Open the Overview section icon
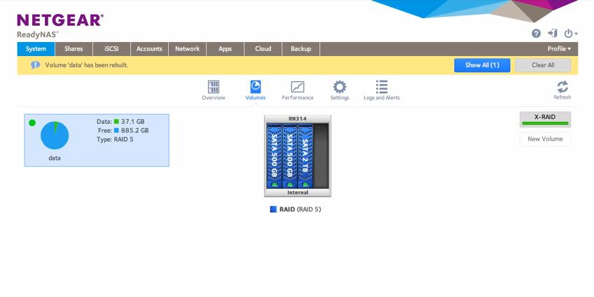This screenshot has width=594, height=297. point(213,87)
